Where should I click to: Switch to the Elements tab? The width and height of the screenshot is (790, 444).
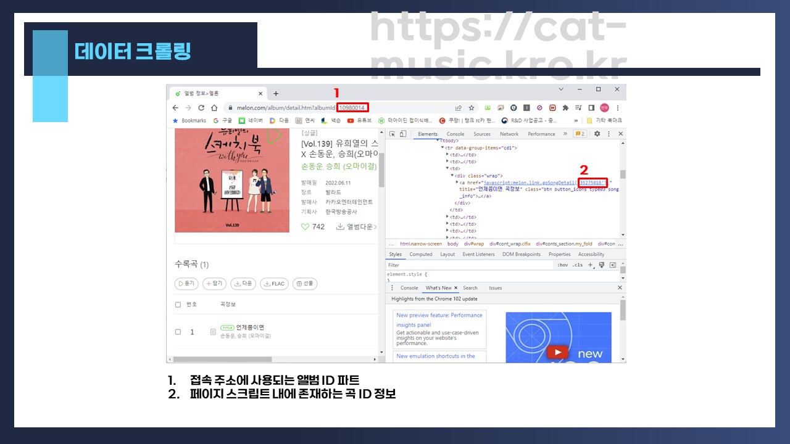pyautogui.click(x=428, y=134)
